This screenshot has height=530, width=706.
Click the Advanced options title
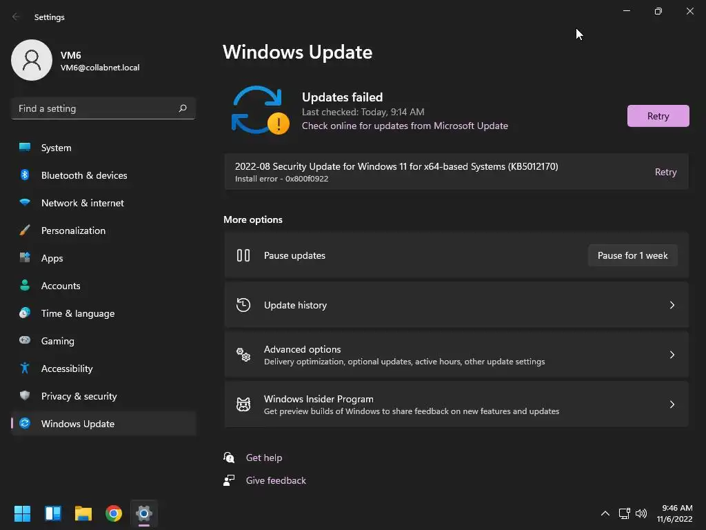(302, 349)
